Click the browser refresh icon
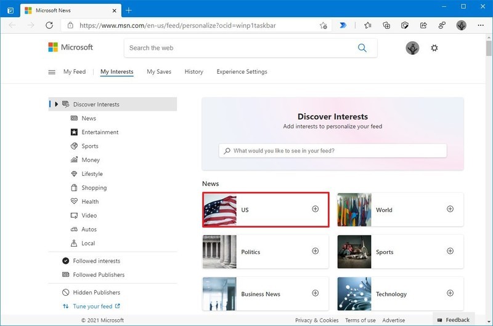The width and height of the screenshot is (493, 326). [49, 25]
